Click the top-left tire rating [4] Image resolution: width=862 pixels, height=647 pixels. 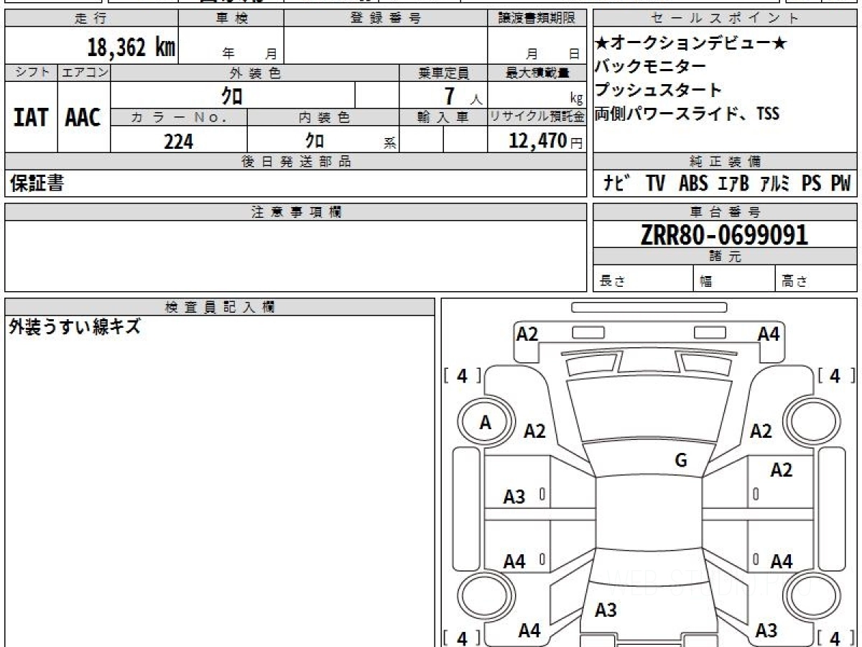(462, 376)
